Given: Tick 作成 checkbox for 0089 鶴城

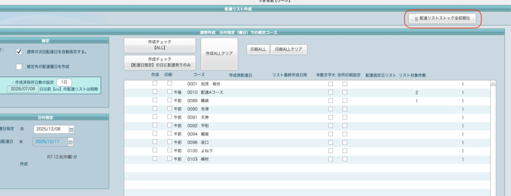Looking at the screenshot, I should coord(155,100).
